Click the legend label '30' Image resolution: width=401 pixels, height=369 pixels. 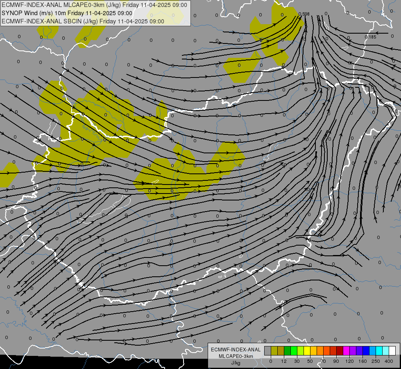297,361
